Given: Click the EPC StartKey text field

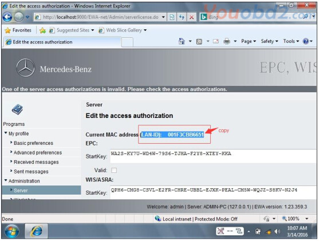Looking at the screenshot, I should point(213,156).
